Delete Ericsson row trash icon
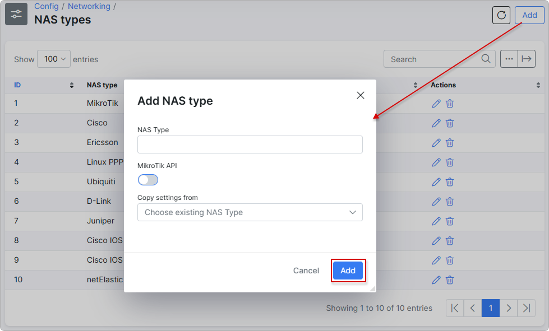The height and width of the screenshot is (331, 549). [450, 143]
